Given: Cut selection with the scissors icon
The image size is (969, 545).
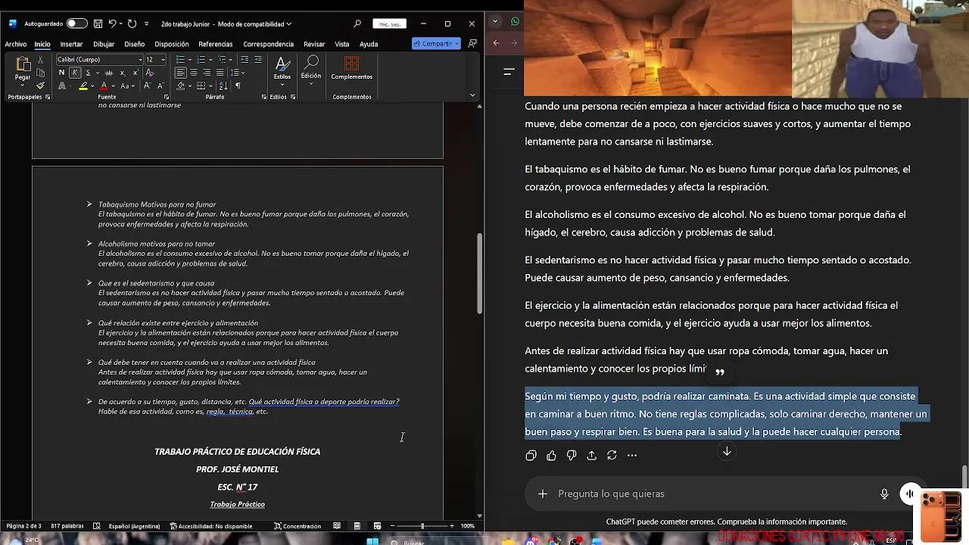Looking at the screenshot, I should [40, 60].
